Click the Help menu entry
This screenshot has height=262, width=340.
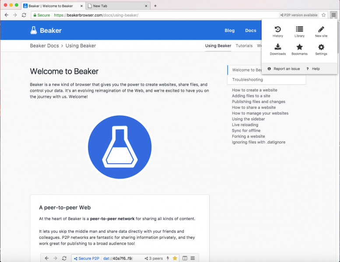[313, 69]
